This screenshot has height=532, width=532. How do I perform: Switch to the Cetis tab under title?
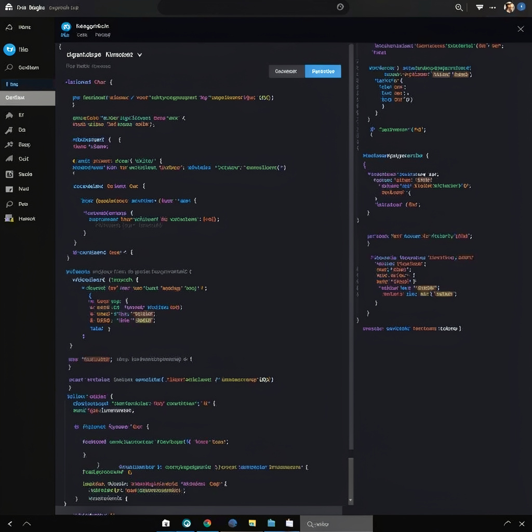point(82,35)
